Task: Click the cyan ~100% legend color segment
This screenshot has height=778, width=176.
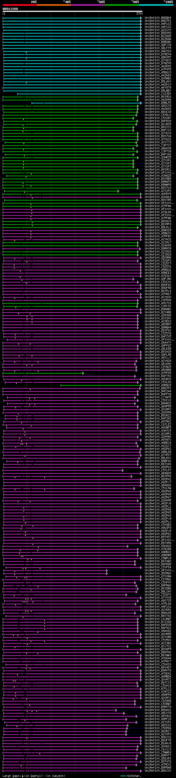Action: coord(156,5)
